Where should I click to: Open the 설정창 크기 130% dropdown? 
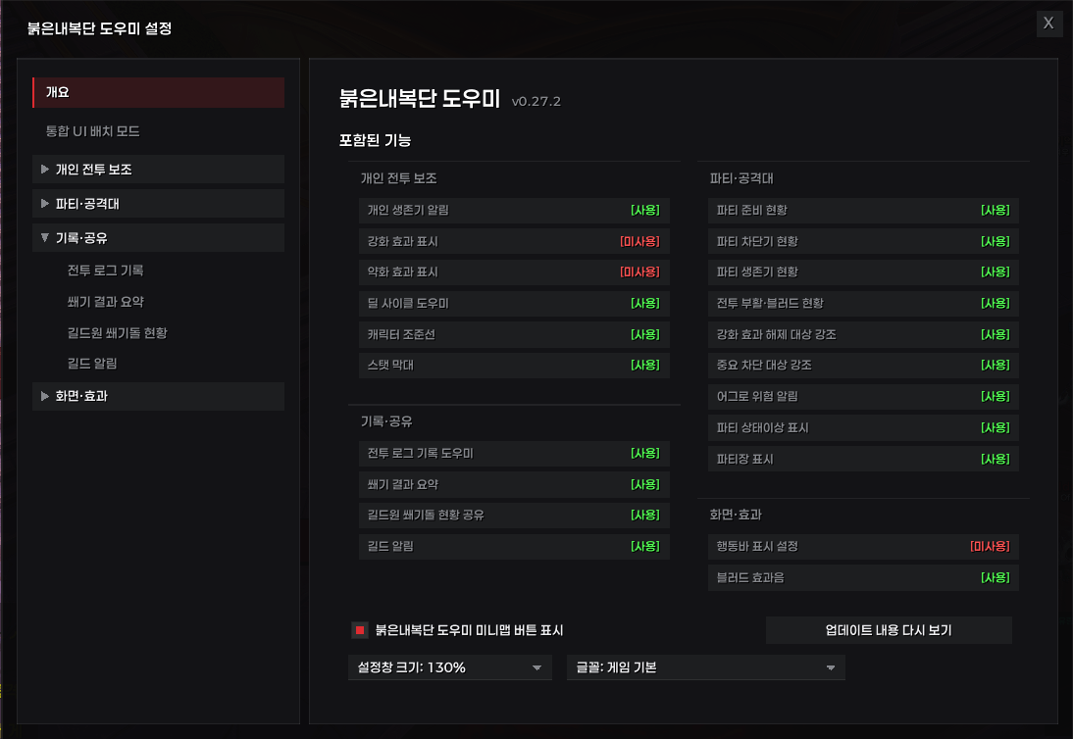click(449, 667)
